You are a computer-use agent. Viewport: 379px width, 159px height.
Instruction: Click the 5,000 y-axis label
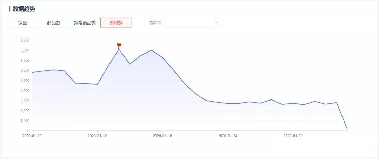[25, 81]
